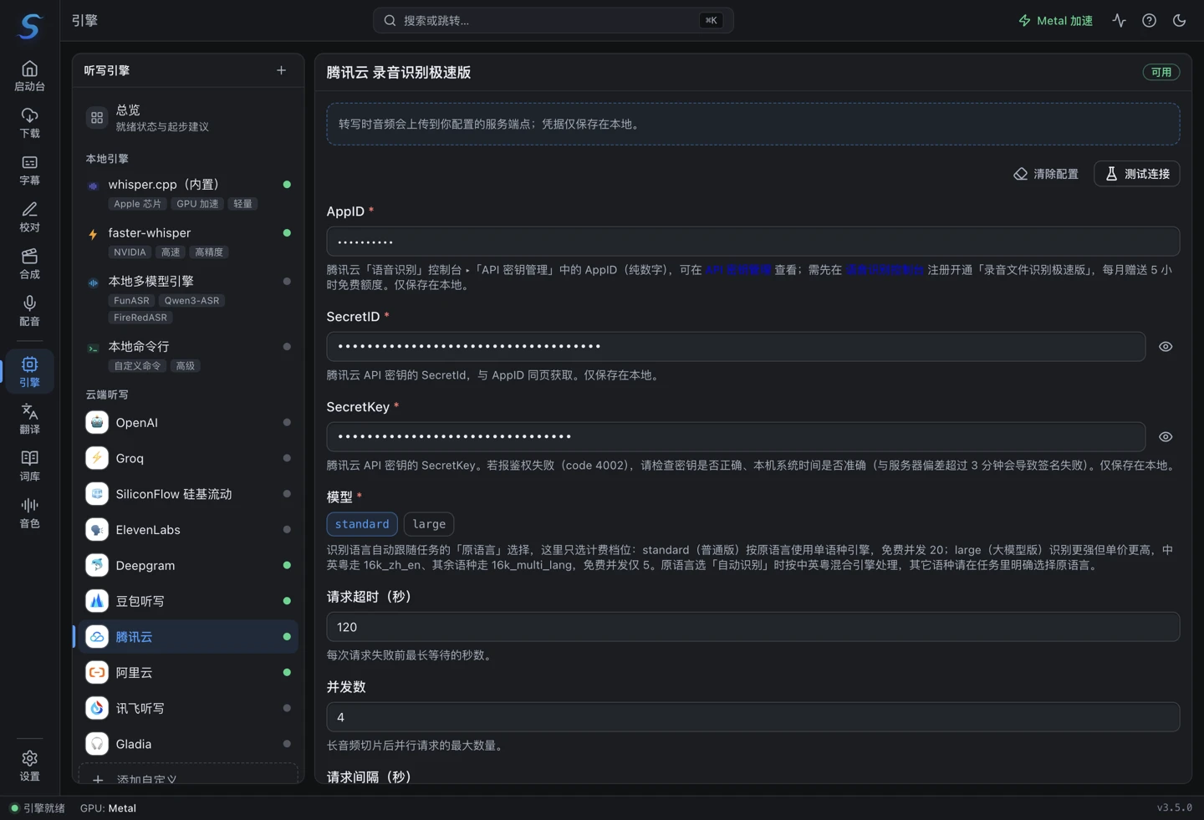Toggle dark mode moon icon
Viewport: 1204px width, 820px height.
[x=1179, y=21]
